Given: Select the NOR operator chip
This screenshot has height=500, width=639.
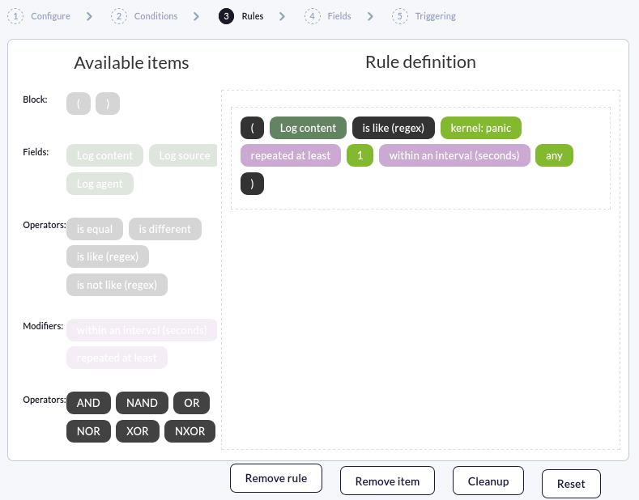Looking at the screenshot, I should [x=88, y=430].
